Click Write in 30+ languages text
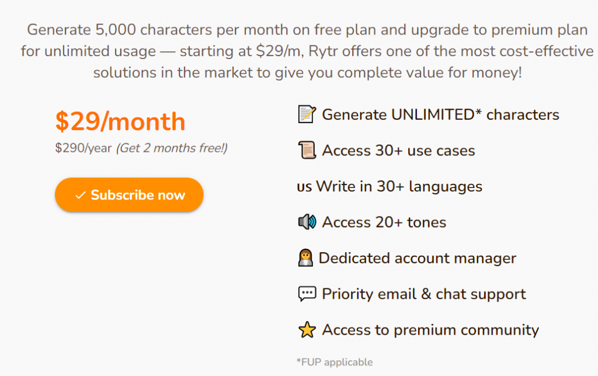This screenshot has width=598, height=376. [399, 186]
